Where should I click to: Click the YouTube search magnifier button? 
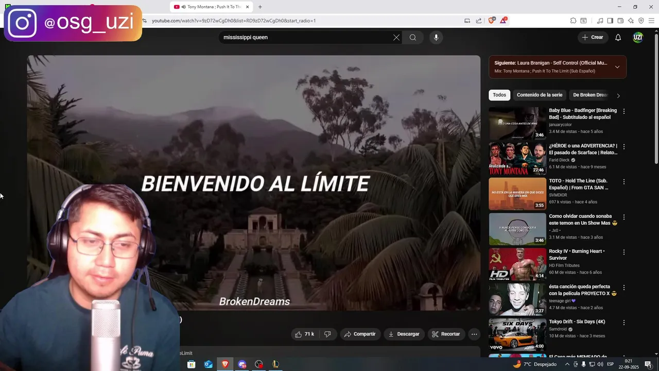click(x=413, y=37)
